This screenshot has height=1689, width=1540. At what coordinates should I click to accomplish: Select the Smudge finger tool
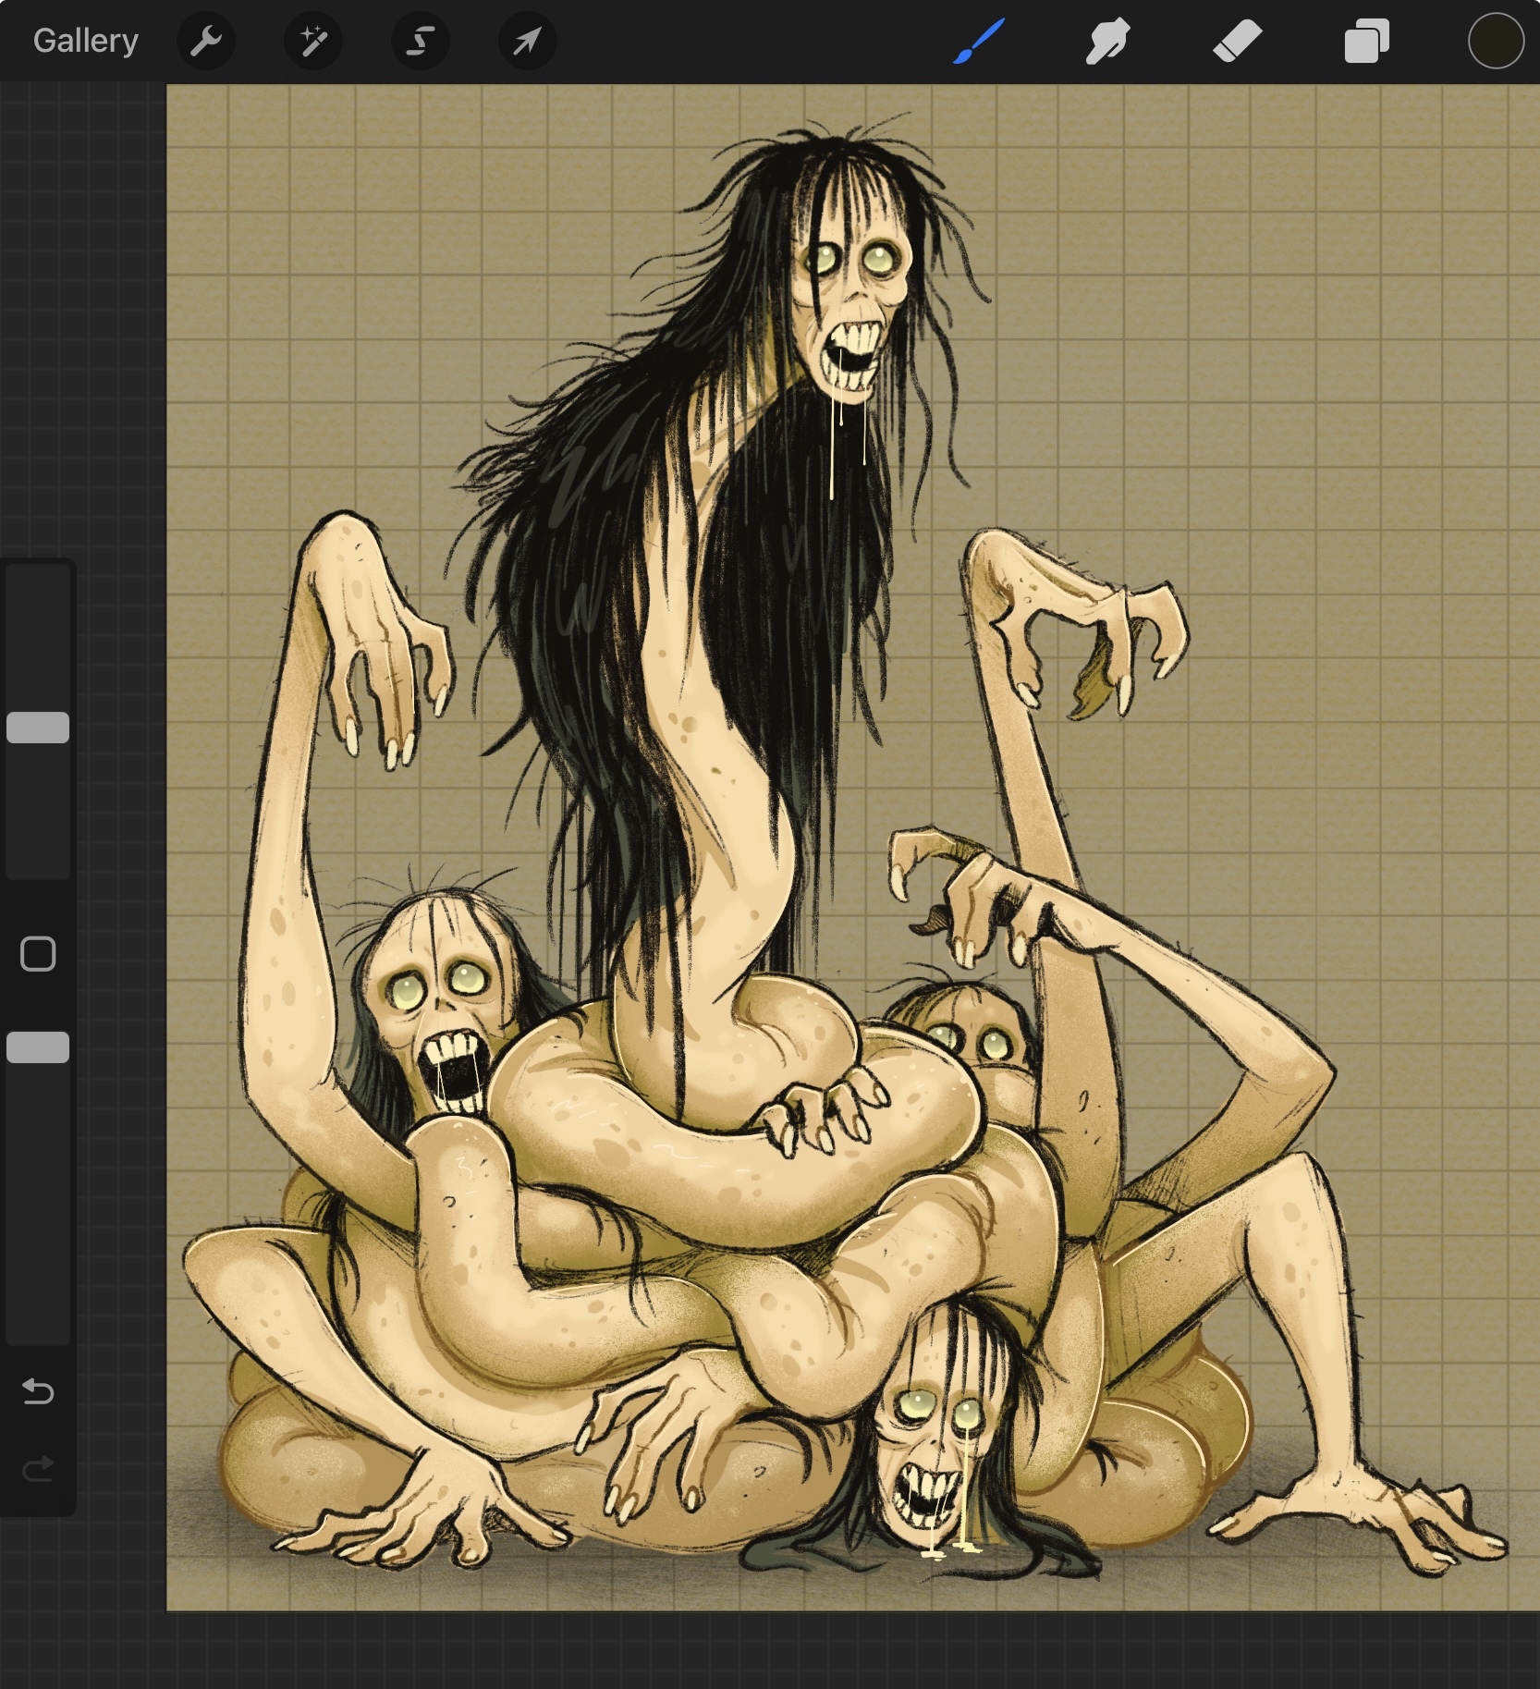coord(1107,41)
